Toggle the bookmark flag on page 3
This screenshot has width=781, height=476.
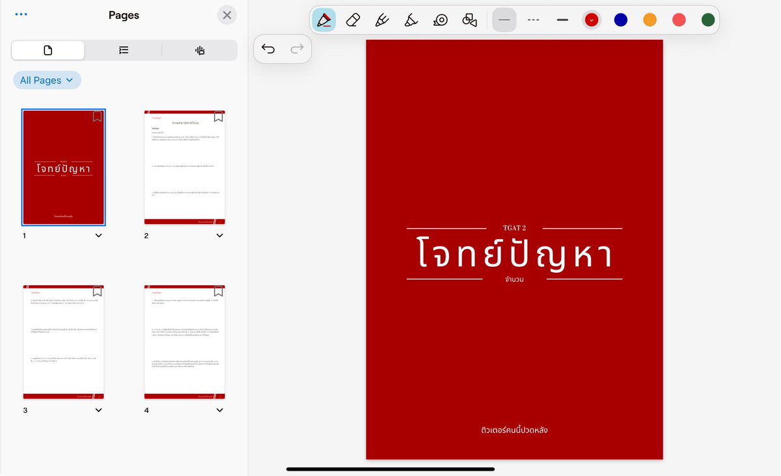(97, 292)
